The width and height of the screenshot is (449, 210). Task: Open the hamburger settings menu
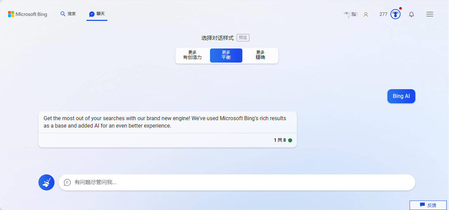click(430, 14)
